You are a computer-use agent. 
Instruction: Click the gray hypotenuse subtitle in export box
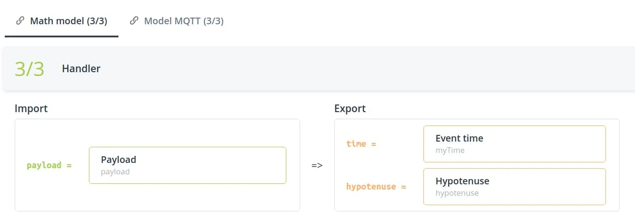457,193
